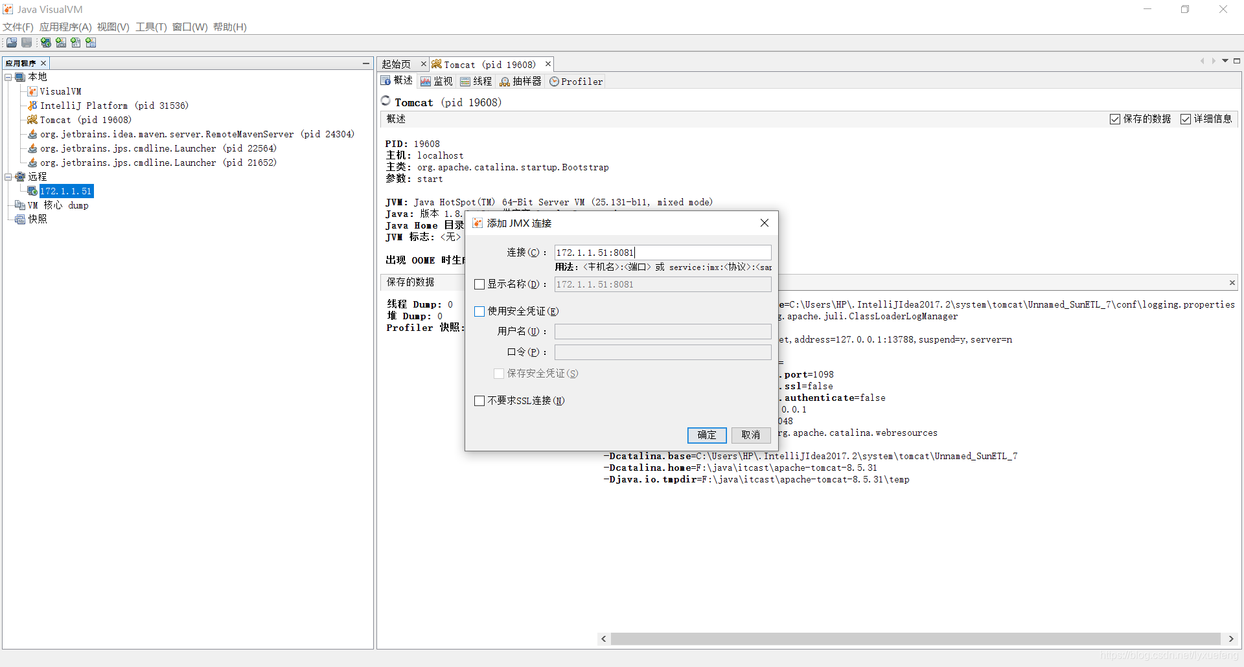Select the 172.1.1.51 tree node
Image resolution: width=1244 pixels, height=667 pixels.
(66, 191)
